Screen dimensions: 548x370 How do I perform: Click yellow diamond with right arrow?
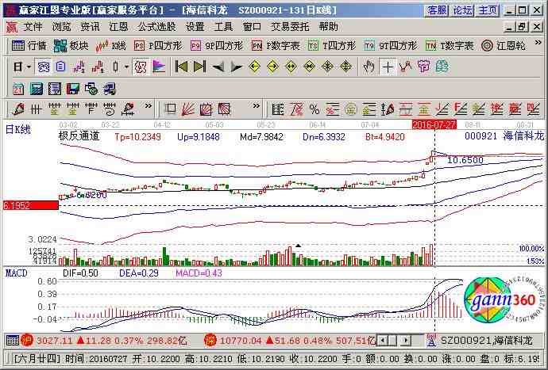click(x=272, y=67)
